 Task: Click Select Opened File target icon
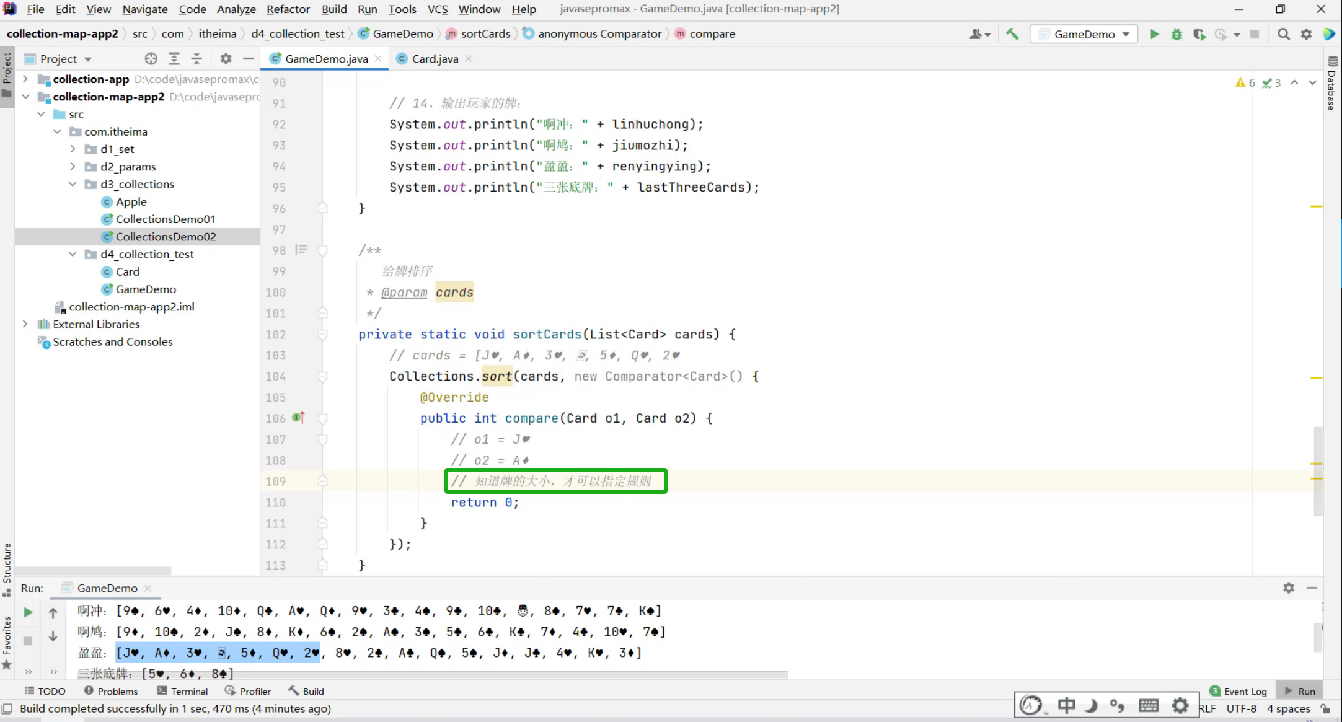[151, 59]
